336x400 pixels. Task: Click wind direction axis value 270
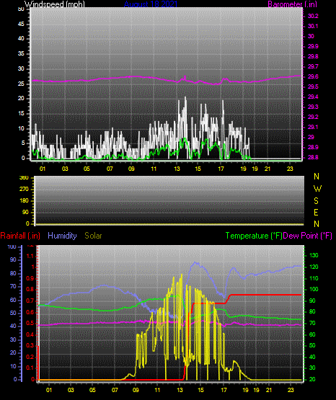(x=24, y=190)
